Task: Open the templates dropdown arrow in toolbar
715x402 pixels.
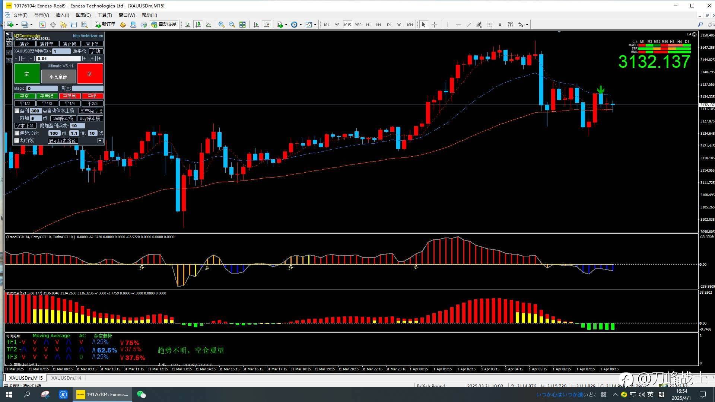Action: (315, 25)
